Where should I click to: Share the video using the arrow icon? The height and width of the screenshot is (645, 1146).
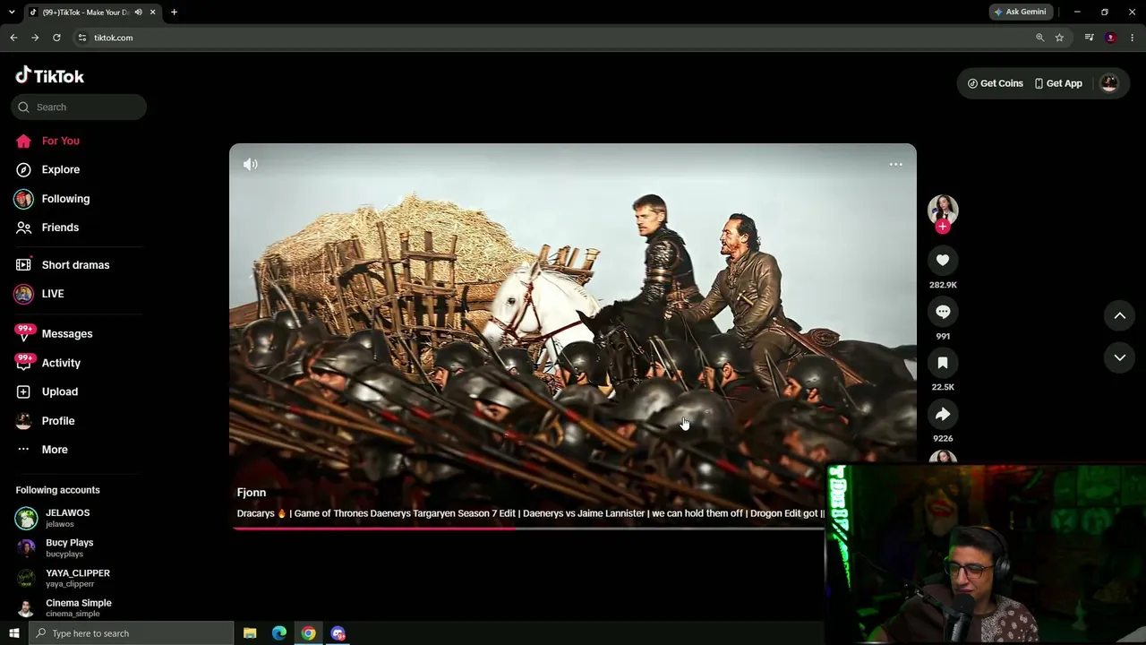pos(943,414)
